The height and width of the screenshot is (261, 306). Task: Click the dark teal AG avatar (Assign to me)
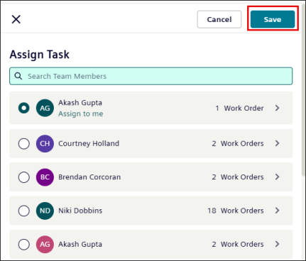[x=45, y=108]
